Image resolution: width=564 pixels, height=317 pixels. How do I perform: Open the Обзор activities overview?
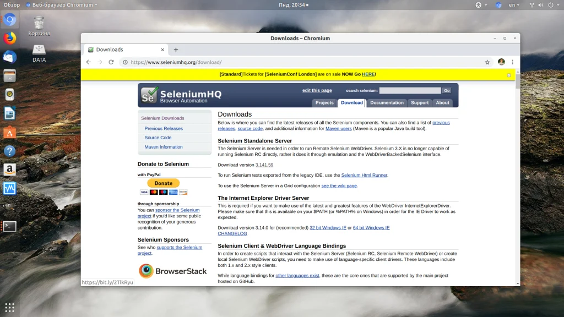pyautogui.click(x=12, y=4)
